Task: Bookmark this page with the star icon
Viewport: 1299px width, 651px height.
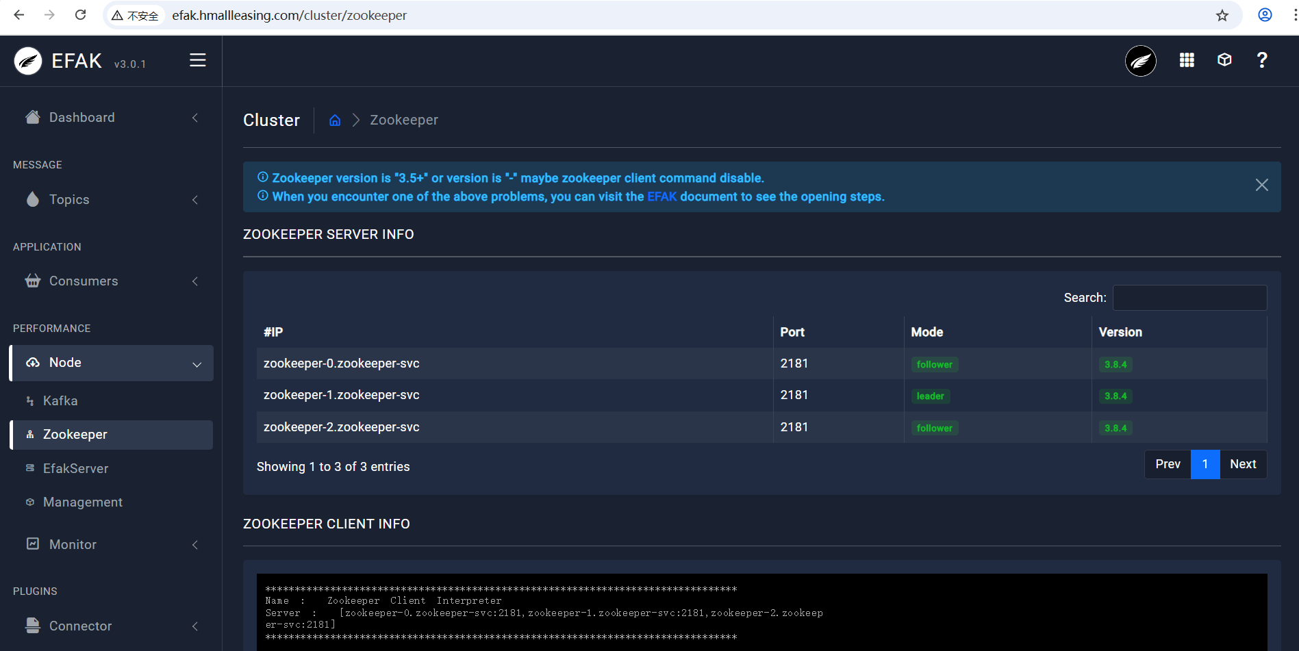Action: coord(1222,15)
